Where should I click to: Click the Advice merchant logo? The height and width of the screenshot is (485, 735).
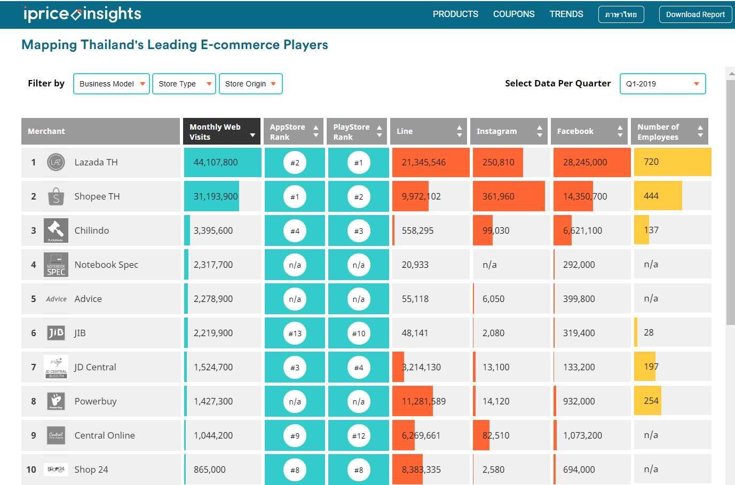click(x=56, y=299)
